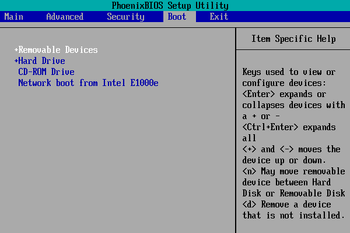Select Network boot from Intel E1000e
Viewport: 350px width, 233px height.
click(x=89, y=83)
